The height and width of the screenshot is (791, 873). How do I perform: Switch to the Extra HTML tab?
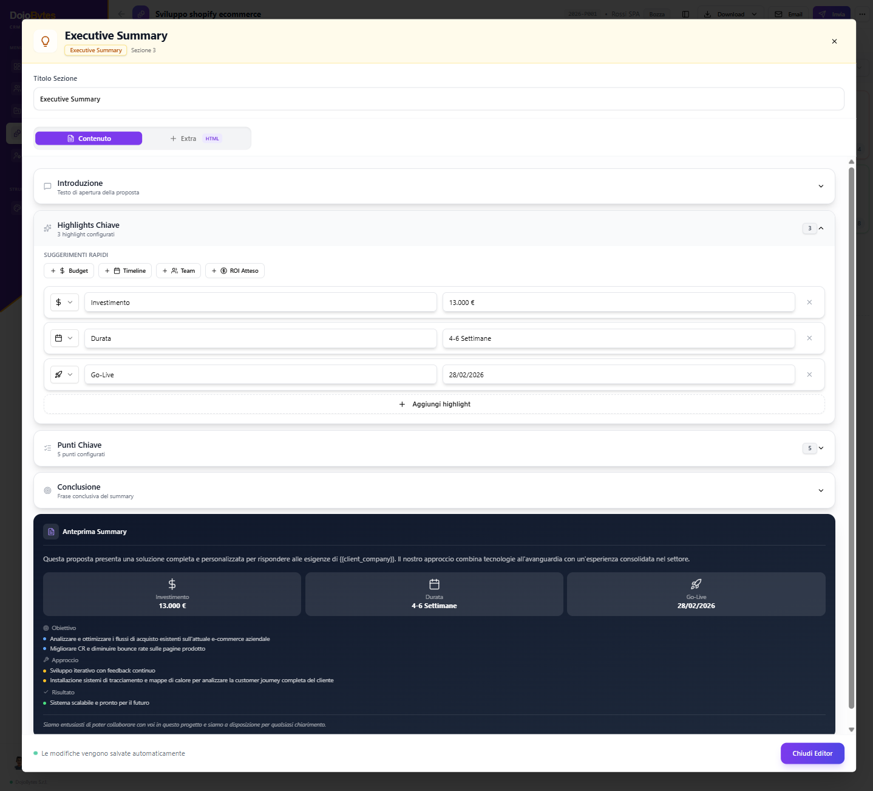195,139
